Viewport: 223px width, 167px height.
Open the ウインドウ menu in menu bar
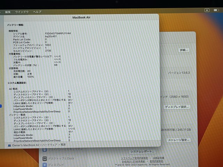pyautogui.click(x=22, y=12)
